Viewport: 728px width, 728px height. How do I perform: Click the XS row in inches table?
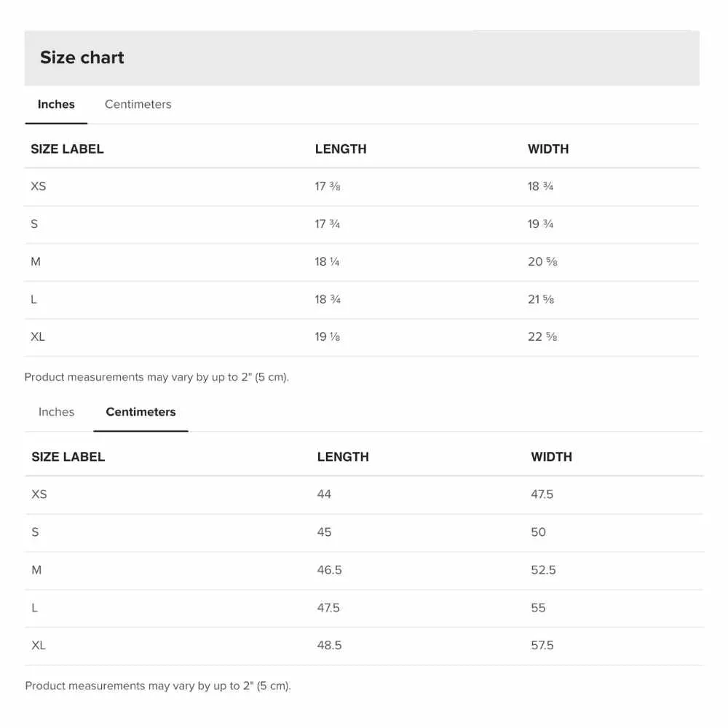(x=362, y=186)
